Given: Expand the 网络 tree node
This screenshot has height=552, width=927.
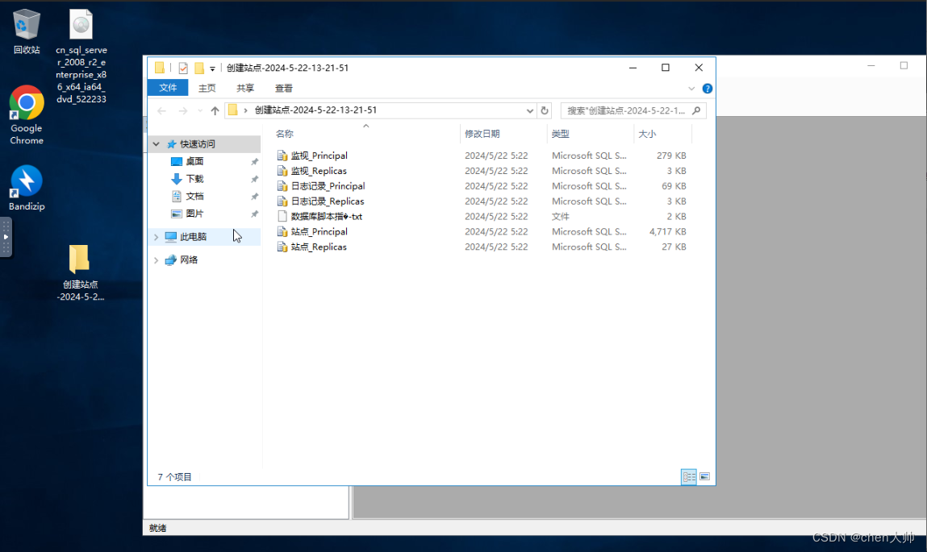Looking at the screenshot, I should pos(156,259).
